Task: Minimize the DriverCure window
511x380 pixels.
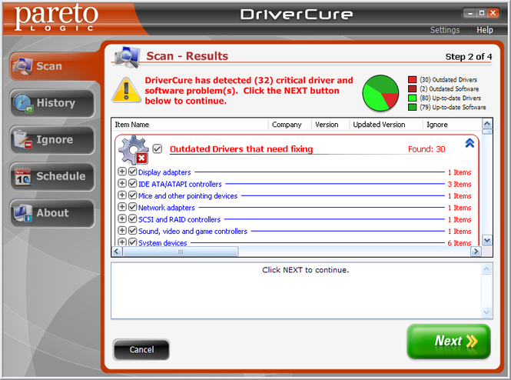Action: coord(470,13)
